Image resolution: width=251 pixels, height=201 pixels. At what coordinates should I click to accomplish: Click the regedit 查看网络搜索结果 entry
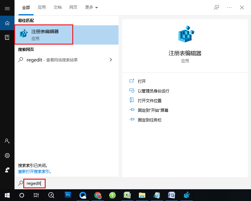67,60
